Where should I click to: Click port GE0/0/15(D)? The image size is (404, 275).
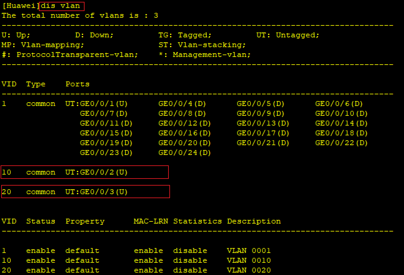click(106, 133)
